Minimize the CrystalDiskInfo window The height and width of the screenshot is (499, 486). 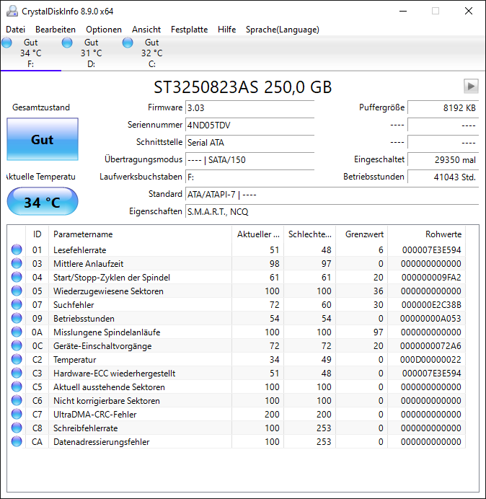[x=403, y=11]
